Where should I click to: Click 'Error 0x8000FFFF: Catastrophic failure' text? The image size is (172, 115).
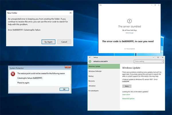[x=24, y=30]
